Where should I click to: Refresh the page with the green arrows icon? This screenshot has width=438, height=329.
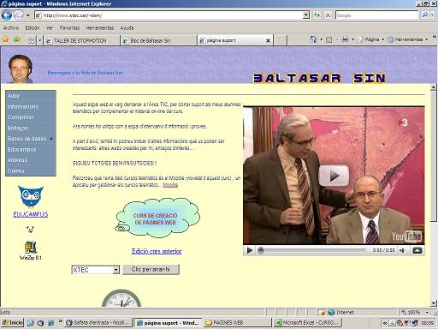[317, 15]
